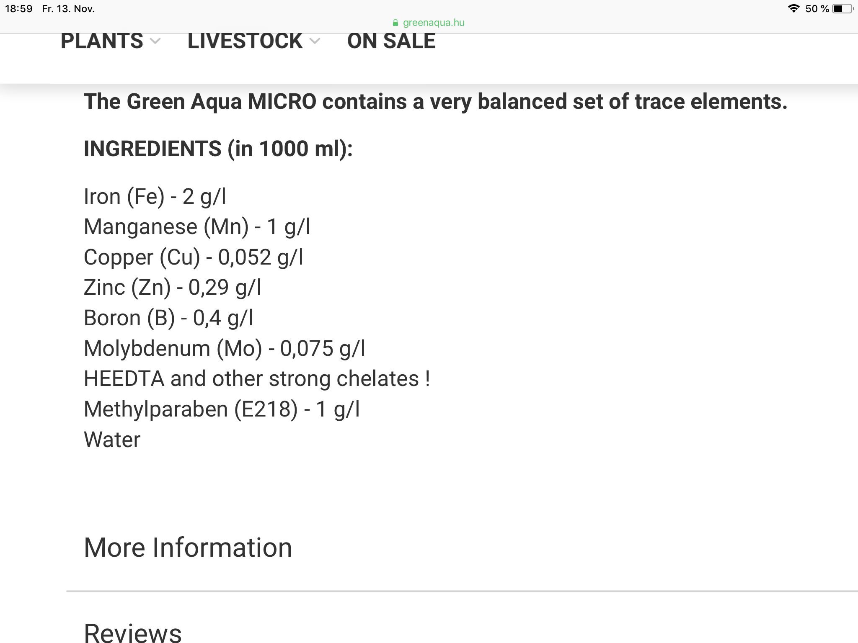Viewport: 858px width, 643px height.
Task: Tap the battery icon in status bar
Action: coord(842,8)
